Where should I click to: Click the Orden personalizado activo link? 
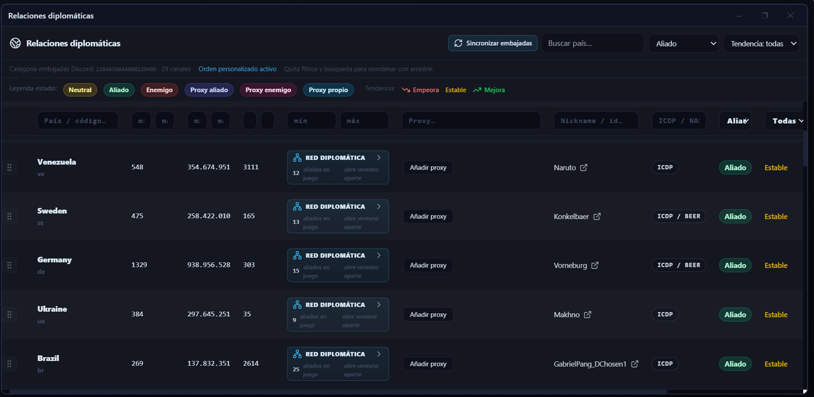(x=237, y=69)
